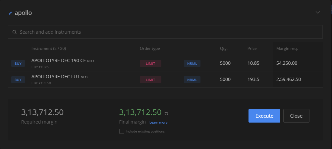332x149 pixels.
Task: Collapse the basket with the top-right chevron
Action: click(x=318, y=12)
